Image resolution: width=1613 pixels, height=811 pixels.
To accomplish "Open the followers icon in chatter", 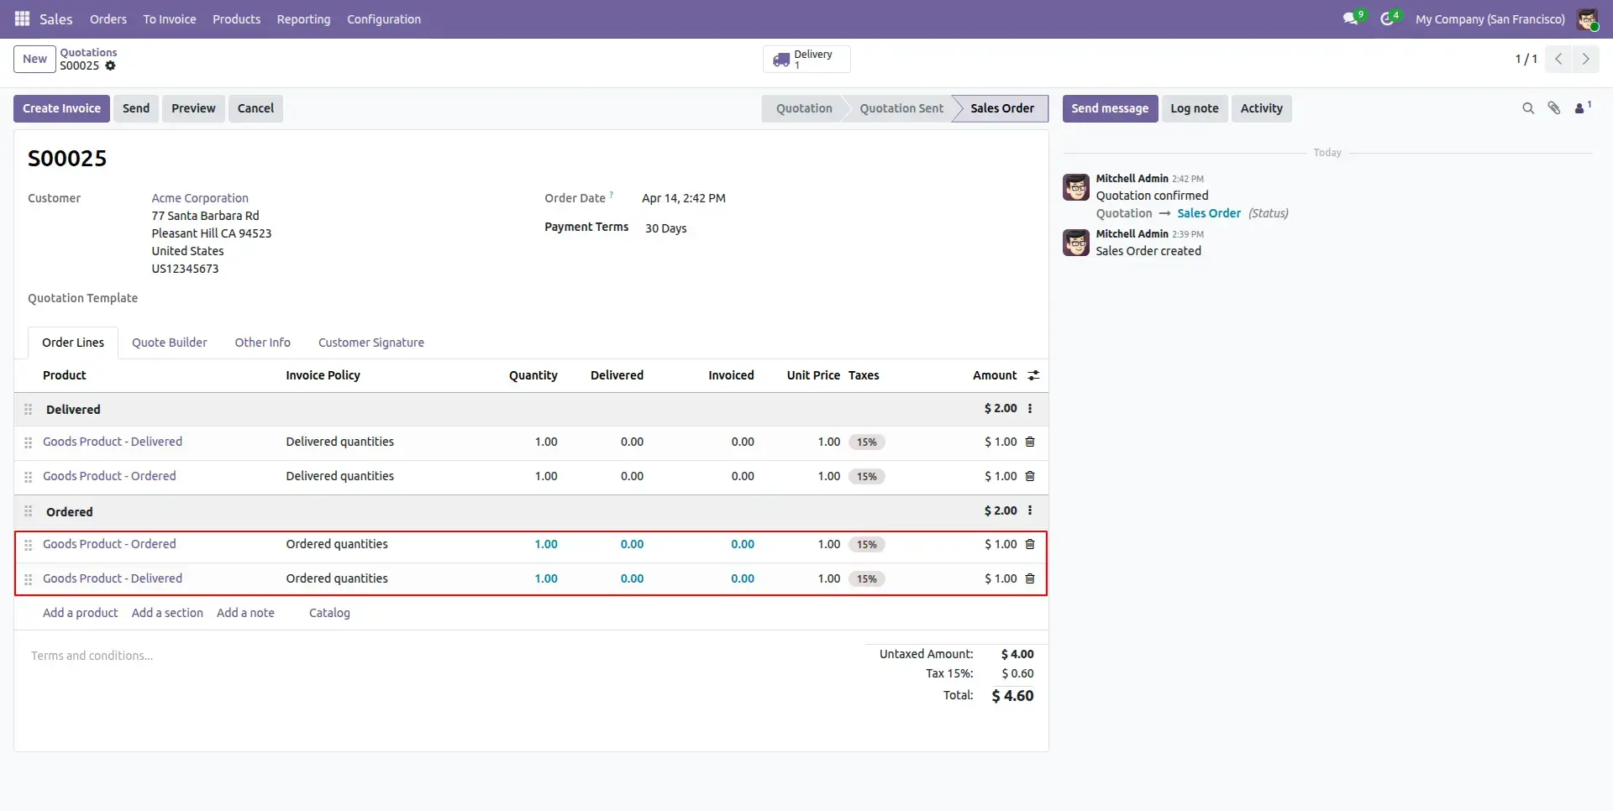I will click(1583, 107).
